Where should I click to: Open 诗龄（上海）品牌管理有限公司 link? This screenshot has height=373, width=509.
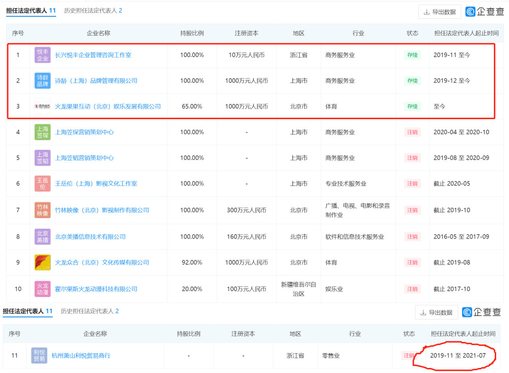[x=96, y=81]
